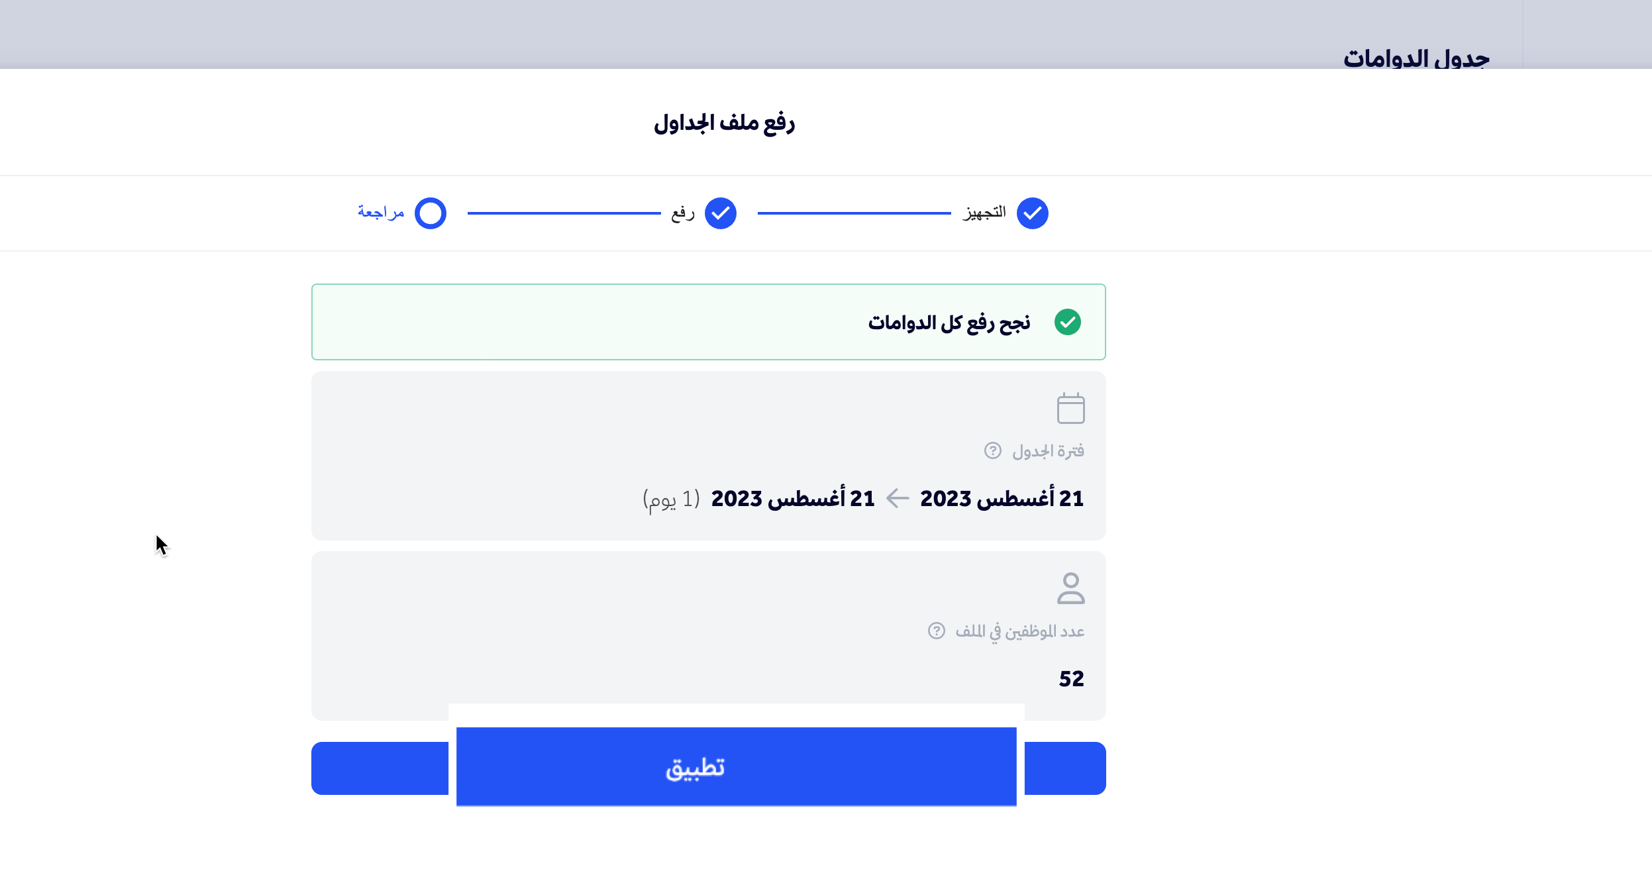Click the progress line between التجهيز and رفع
This screenshot has height=881, width=1652.
coord(854,213)
